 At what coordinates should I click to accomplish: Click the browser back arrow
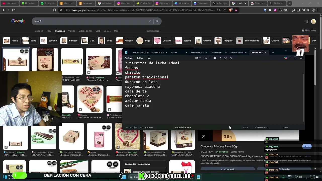point(4,10)
